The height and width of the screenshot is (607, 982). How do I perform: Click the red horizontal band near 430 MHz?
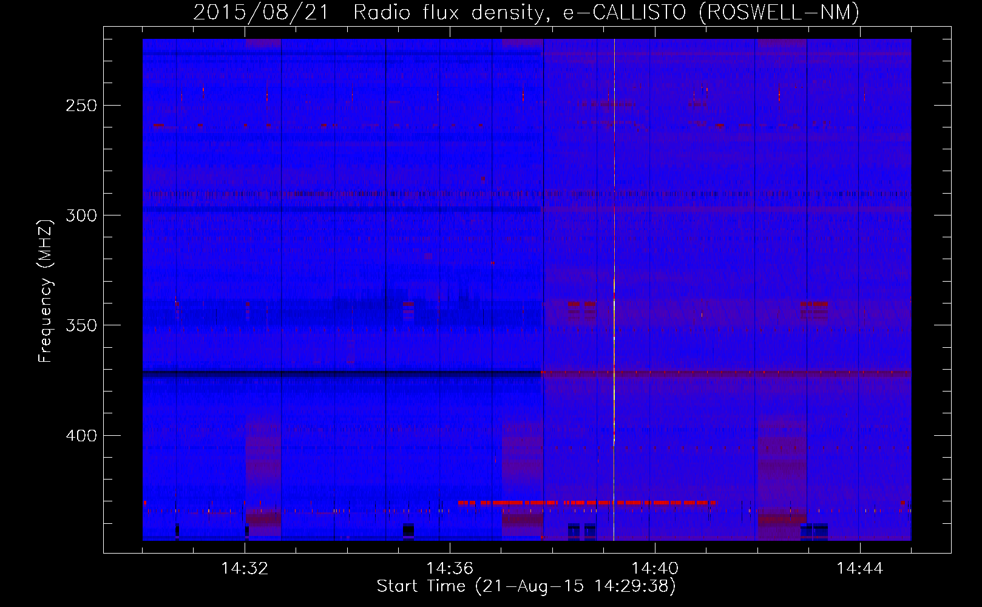[x=588, y=503]
